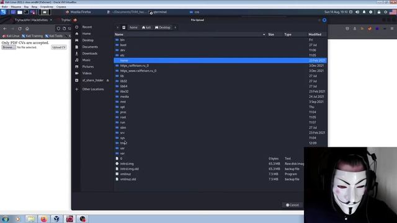Open Documents in the sidebar
Viewport: 397px width, 223px height.
pos(90,47)
